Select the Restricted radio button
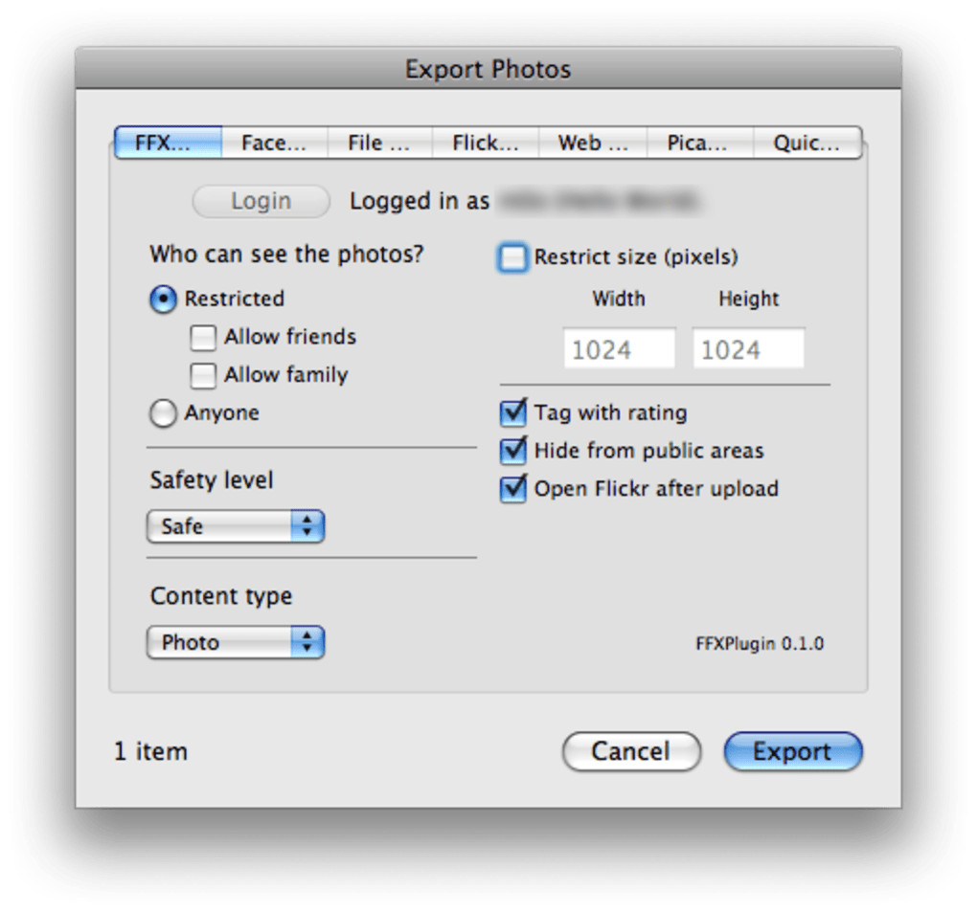The image size is (977, 912). tap(164, 300)
